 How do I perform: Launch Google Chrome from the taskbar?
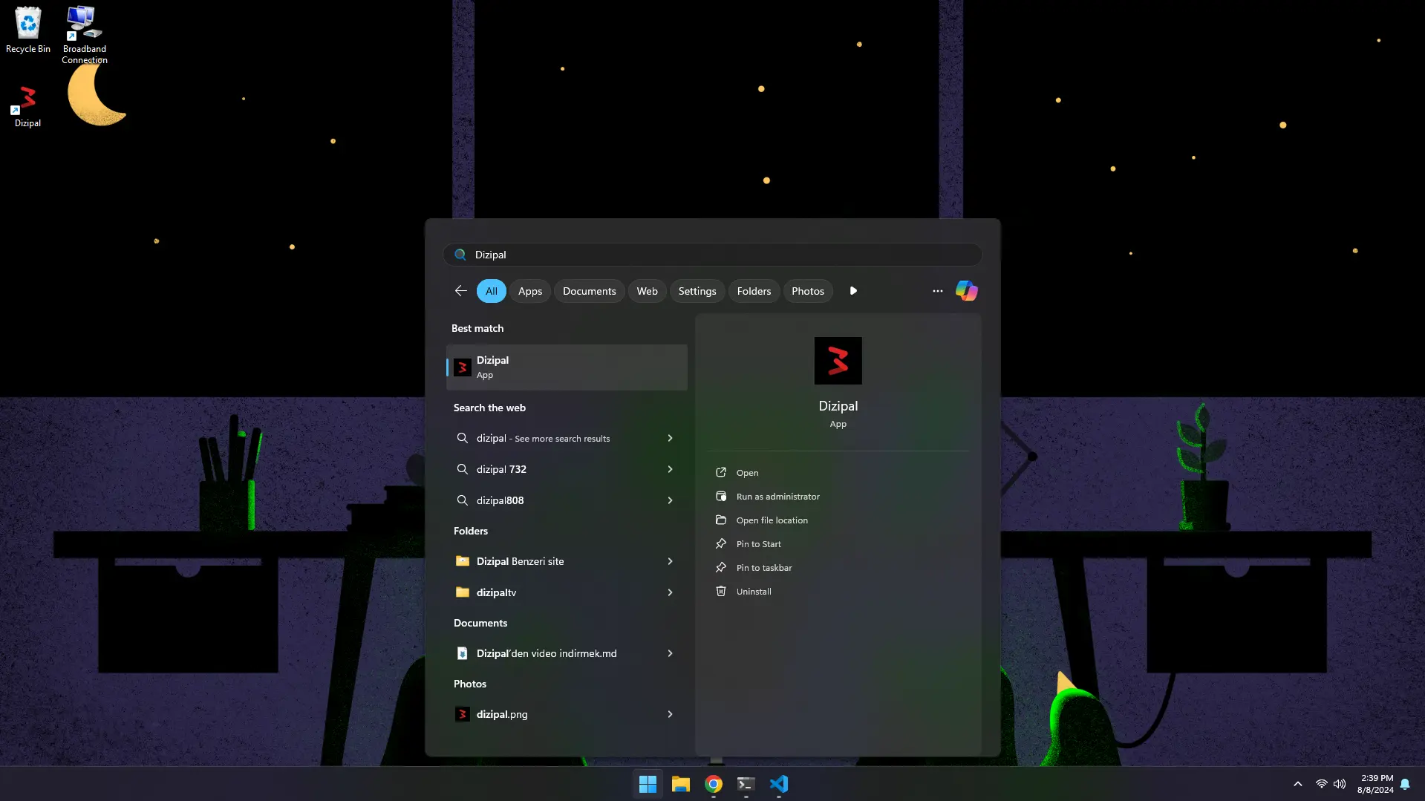[x=713, y=784]
